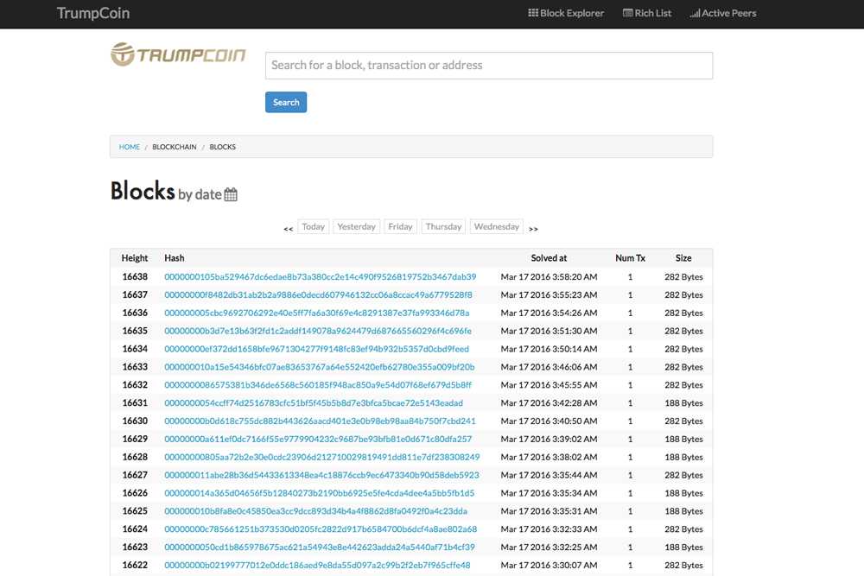Select the Thursday date button
The width and height of the screenshot is (864, 576).
[x=443, y=227]
